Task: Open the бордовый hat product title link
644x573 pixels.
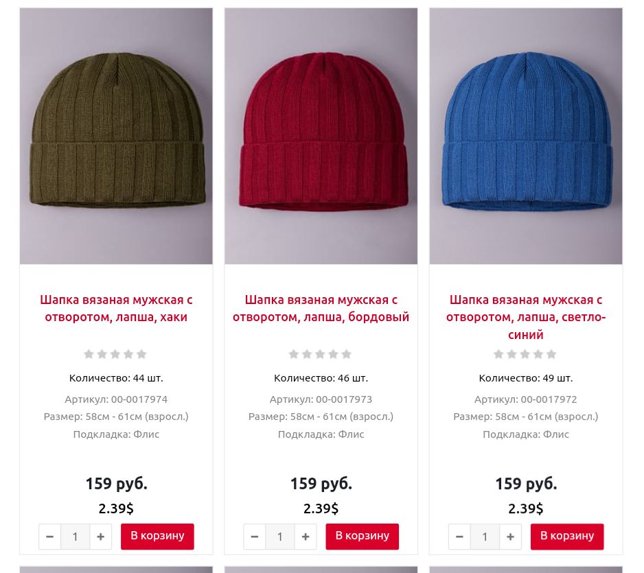Action: [321, 308]
